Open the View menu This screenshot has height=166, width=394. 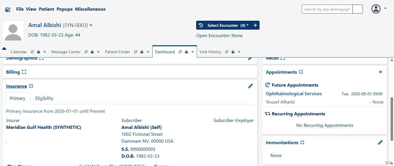[31, 9]
